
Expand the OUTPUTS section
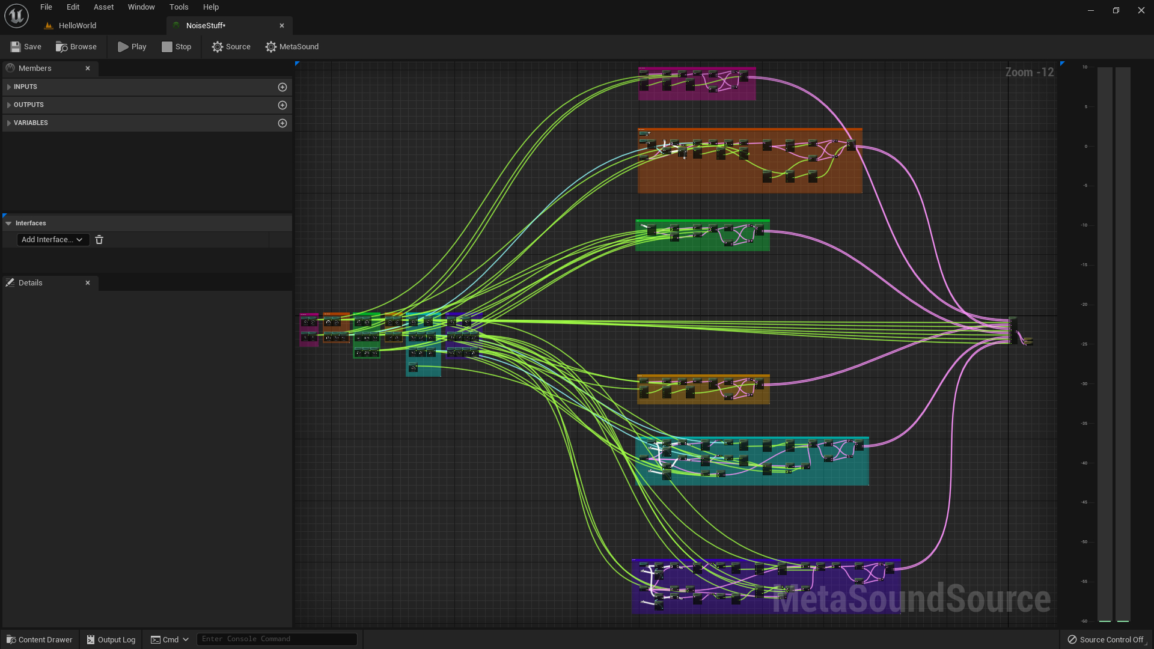point(9,105)
